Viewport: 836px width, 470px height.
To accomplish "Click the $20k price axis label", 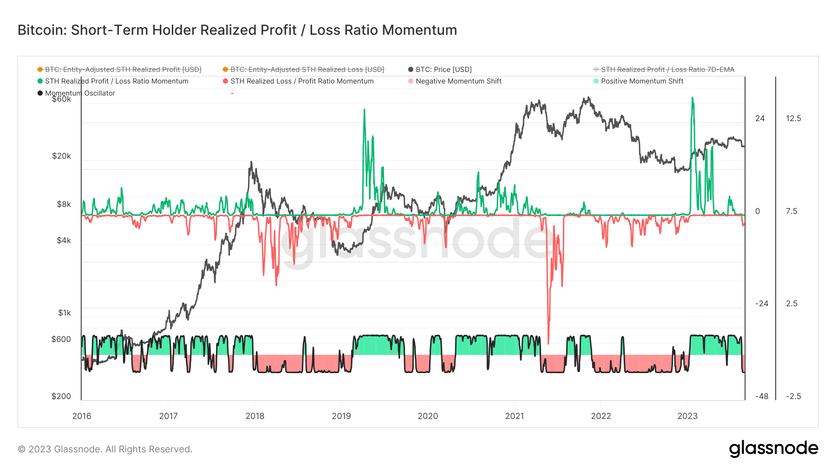I will coord(61,156).
